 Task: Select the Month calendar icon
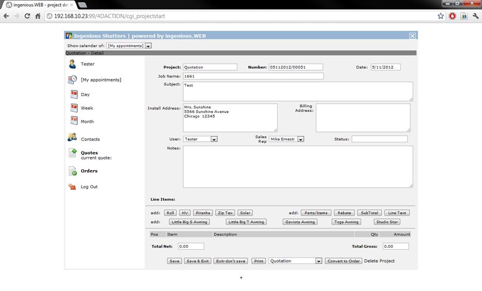click(x=74, y=121)
